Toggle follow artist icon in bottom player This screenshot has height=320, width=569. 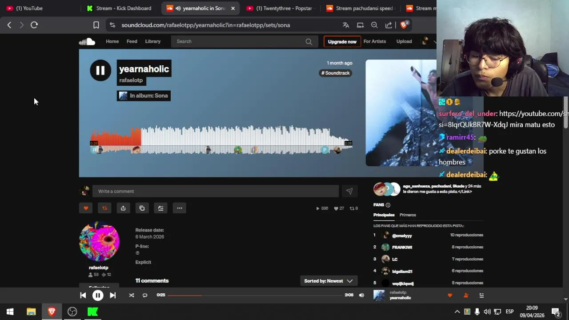coord(466,295)
